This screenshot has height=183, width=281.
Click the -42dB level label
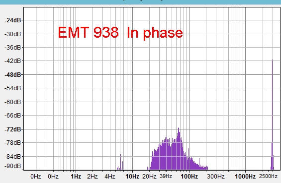pos(13,61)
